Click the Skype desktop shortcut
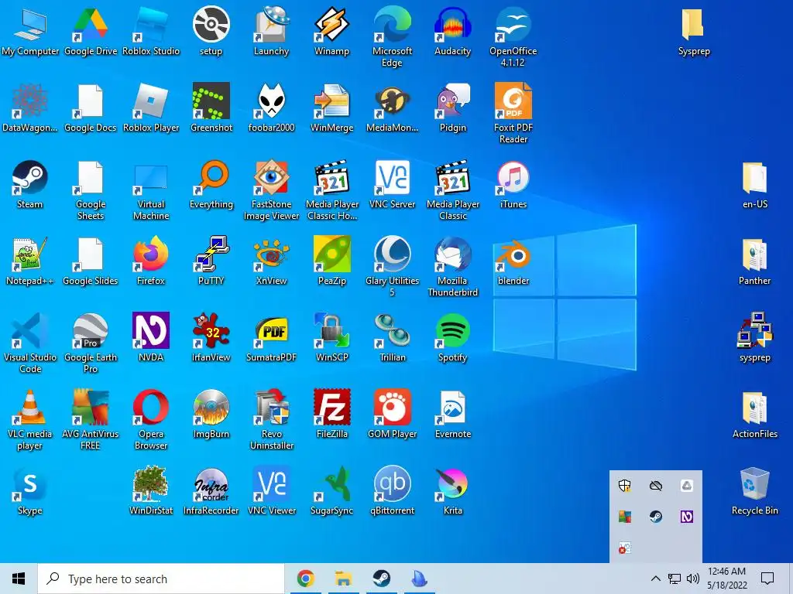The height and width of the screenshot is (594, 793). click(30, 491)
